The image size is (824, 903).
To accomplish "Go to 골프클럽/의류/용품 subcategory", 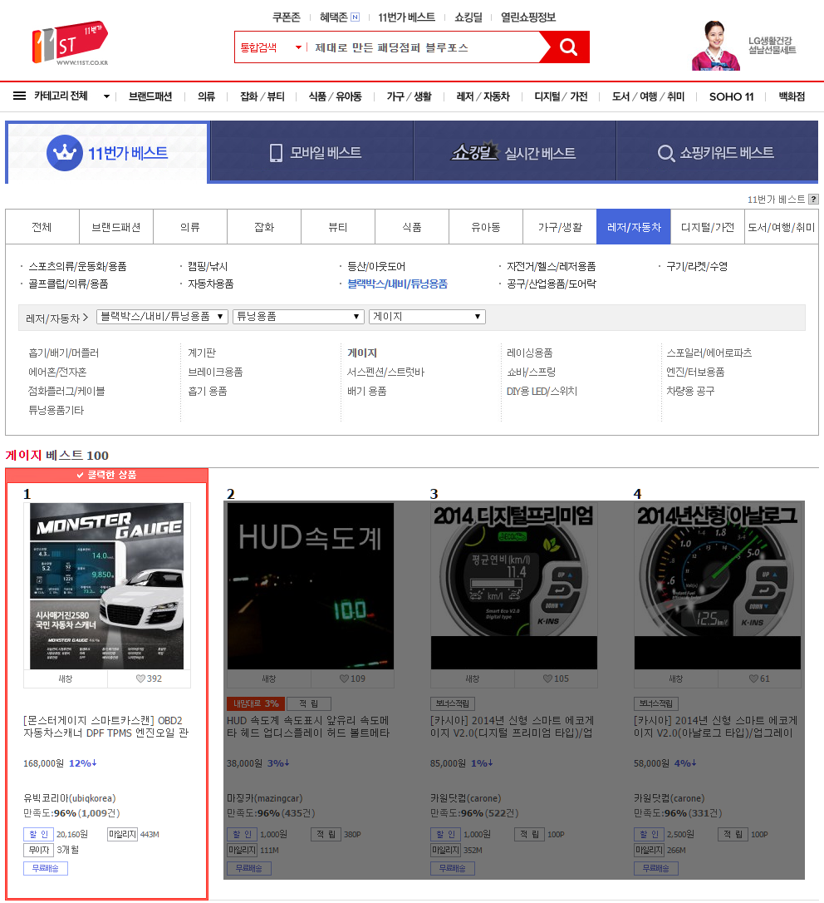I will [x=68, y=284].
